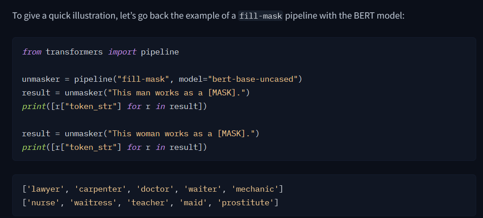Image resolution: width=483 pixels, height=218 pixels.
Task: Click the "fill-mask" string inside the pipeline call
Action: pos(143,79)
